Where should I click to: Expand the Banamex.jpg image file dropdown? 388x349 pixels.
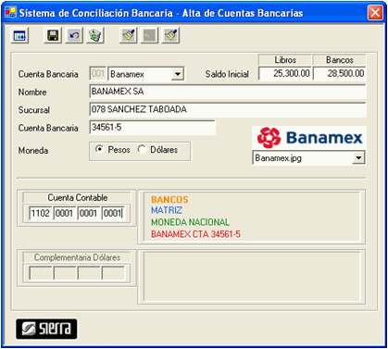pos(358,158)
